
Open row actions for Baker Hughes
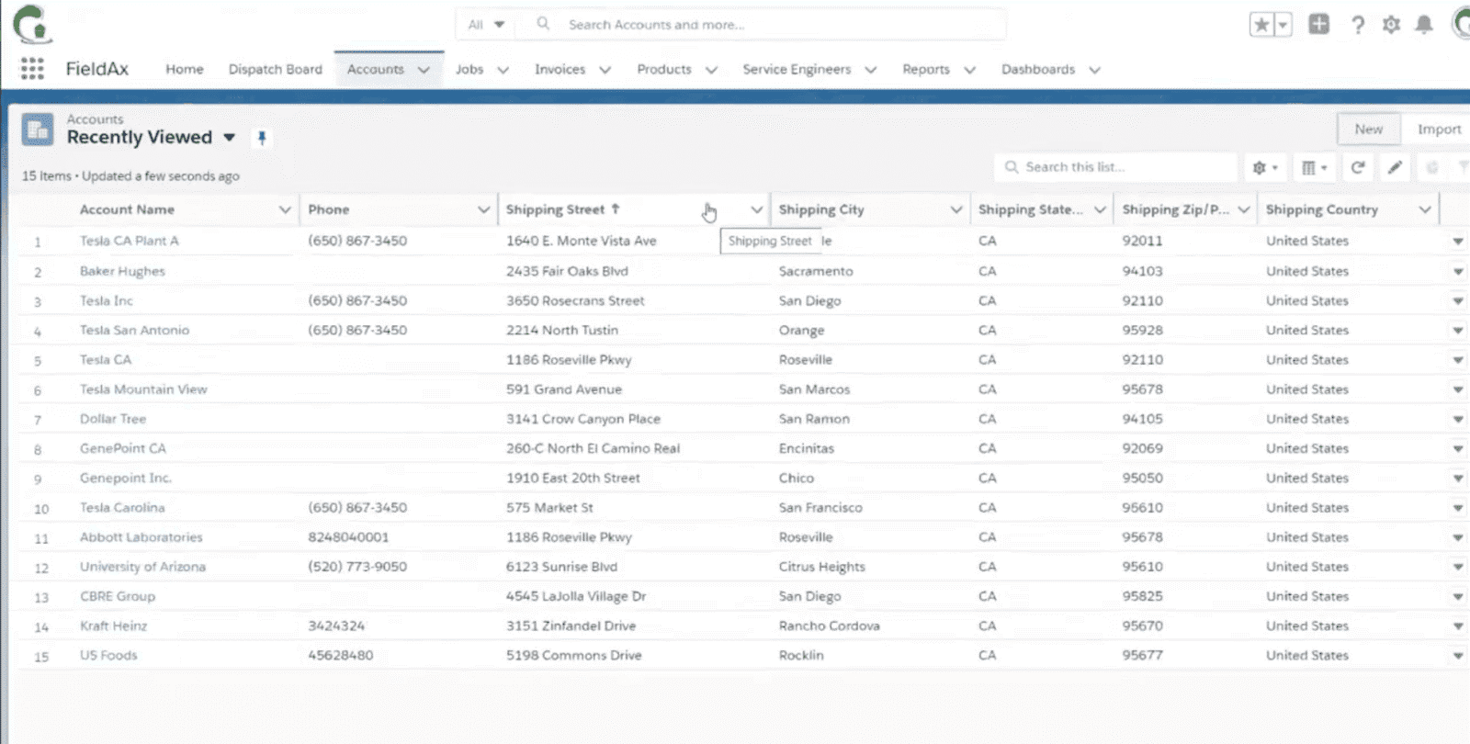pyautogui.click(x=1458, y=272)
